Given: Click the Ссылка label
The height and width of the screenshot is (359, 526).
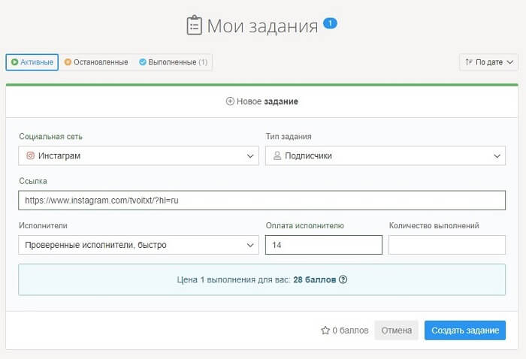Looking at the screenshot, I should pyautogui.click(x=33, y=181).
